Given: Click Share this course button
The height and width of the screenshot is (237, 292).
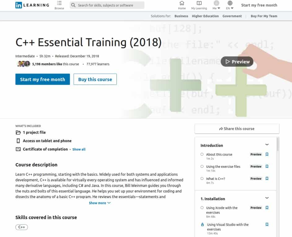Looking at the screenshot, I should [x=237, y=129].
